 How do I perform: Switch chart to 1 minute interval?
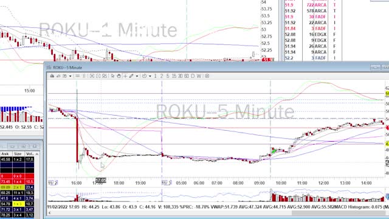[x=156, y=76]
